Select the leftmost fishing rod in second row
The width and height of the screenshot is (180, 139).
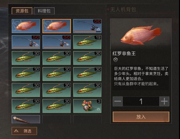[x=26, y=42]
